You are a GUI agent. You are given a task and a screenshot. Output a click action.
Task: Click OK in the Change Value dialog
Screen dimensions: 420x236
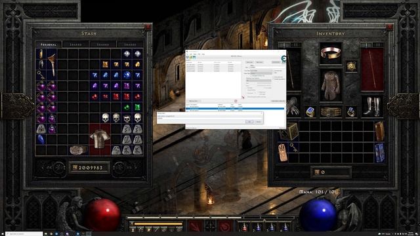[249, 122]
